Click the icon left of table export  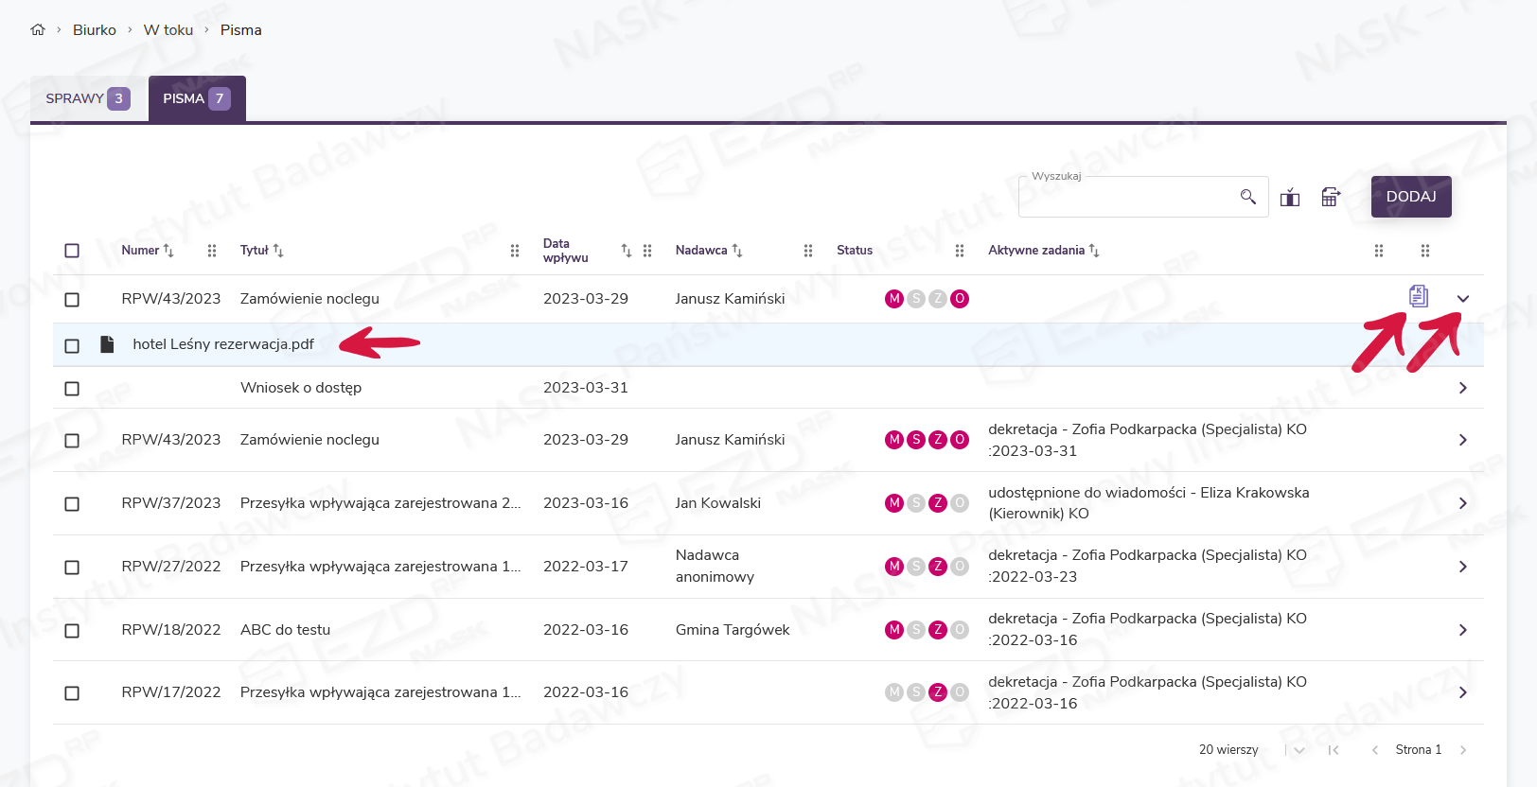tap(1290, 197)
